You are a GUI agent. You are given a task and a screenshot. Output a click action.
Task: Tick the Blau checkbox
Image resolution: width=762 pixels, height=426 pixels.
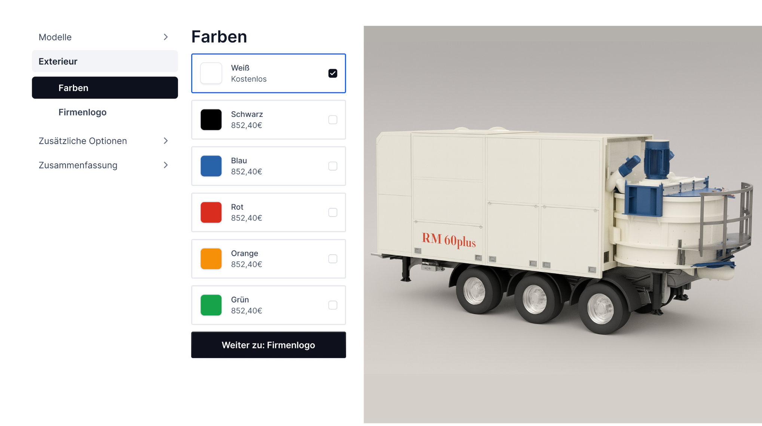[x=333, y=166]
